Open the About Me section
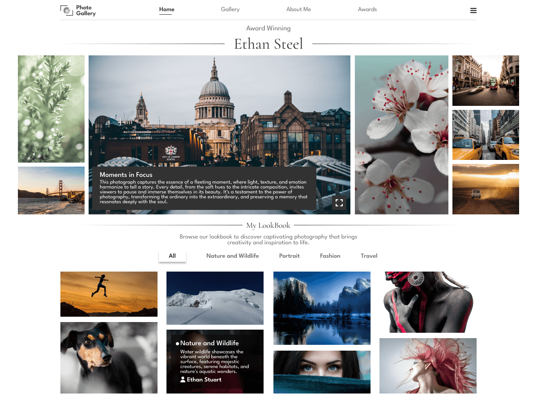 point(298,9)
